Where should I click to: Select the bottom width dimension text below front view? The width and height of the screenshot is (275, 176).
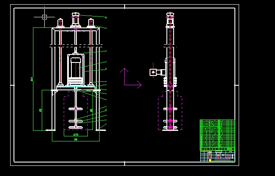coord(76,140)
